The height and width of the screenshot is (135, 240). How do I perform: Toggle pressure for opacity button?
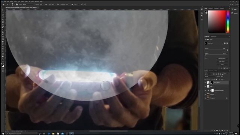[x=46, y=4]
